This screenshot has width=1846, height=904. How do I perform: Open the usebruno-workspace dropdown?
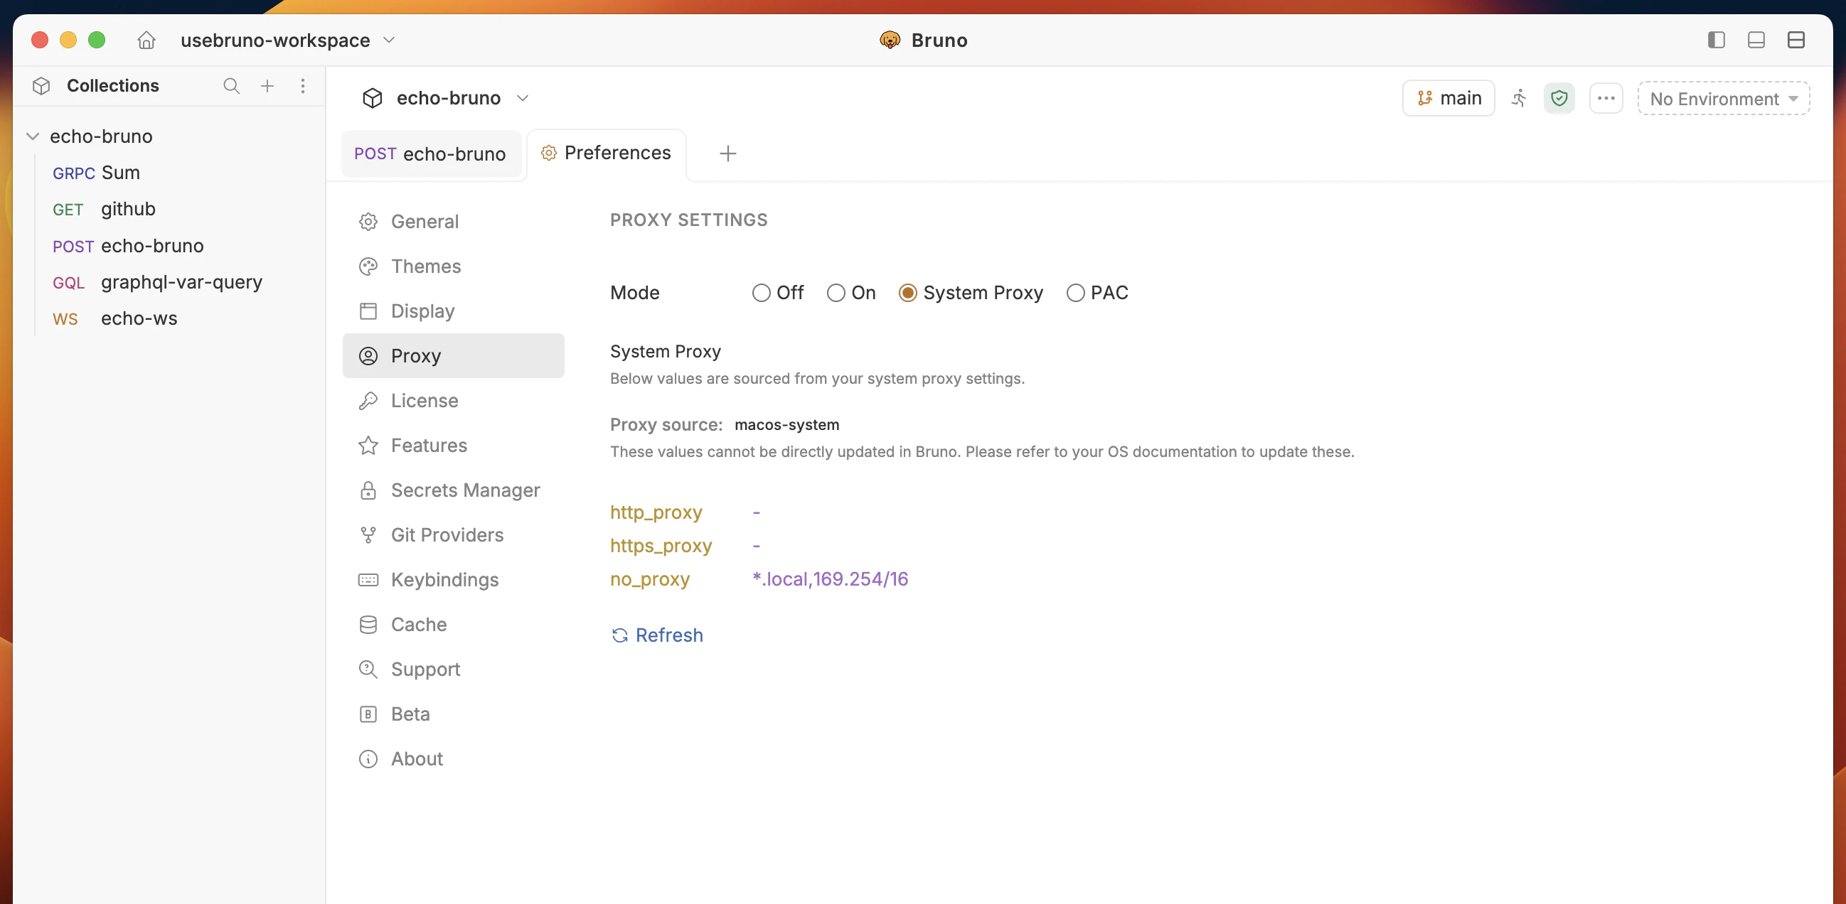(287, 40)
